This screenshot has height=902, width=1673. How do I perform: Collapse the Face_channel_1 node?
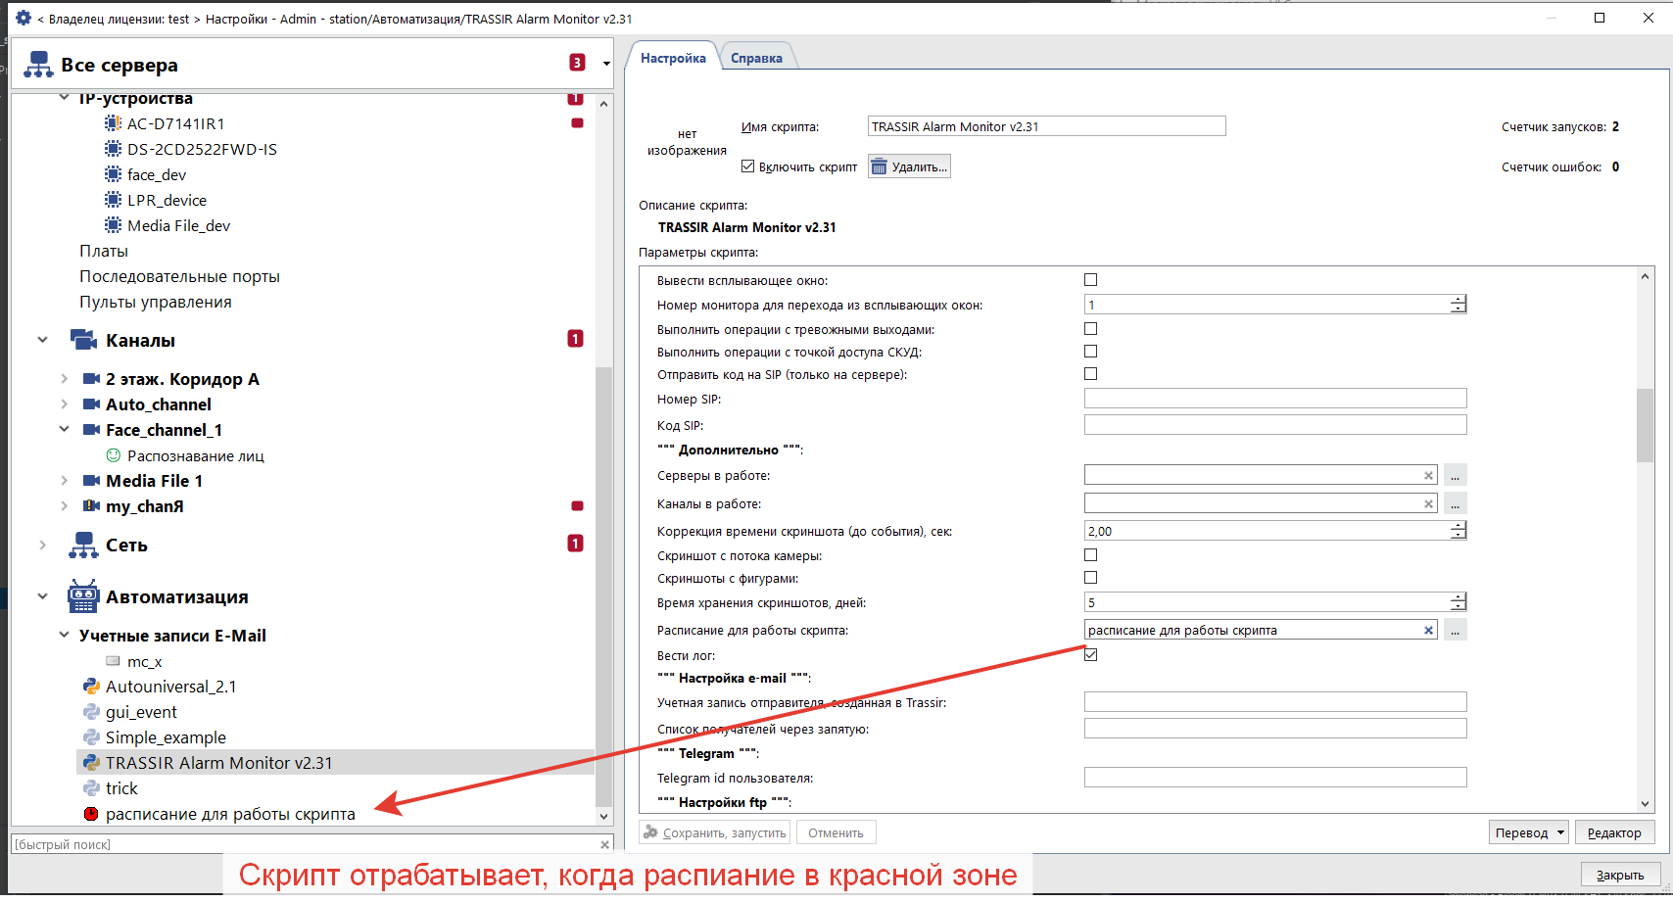pos(64,430)
